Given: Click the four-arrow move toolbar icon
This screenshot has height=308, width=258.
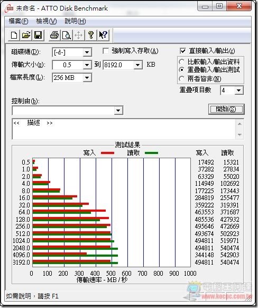Looking at the screenshot, I should coord(79,35).
